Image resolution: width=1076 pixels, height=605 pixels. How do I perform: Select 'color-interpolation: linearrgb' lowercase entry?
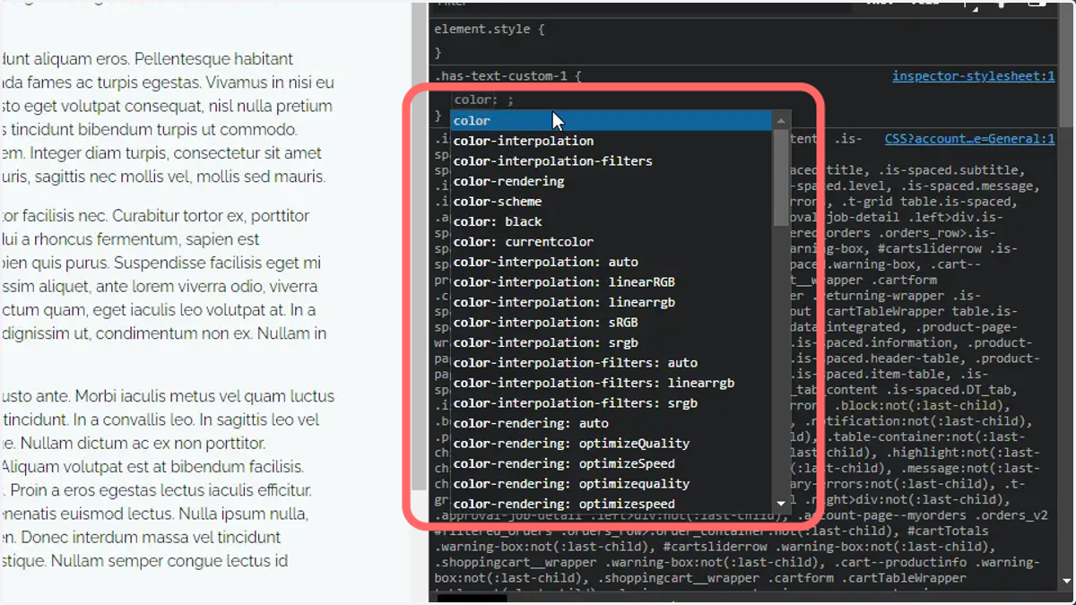(611, 302)
